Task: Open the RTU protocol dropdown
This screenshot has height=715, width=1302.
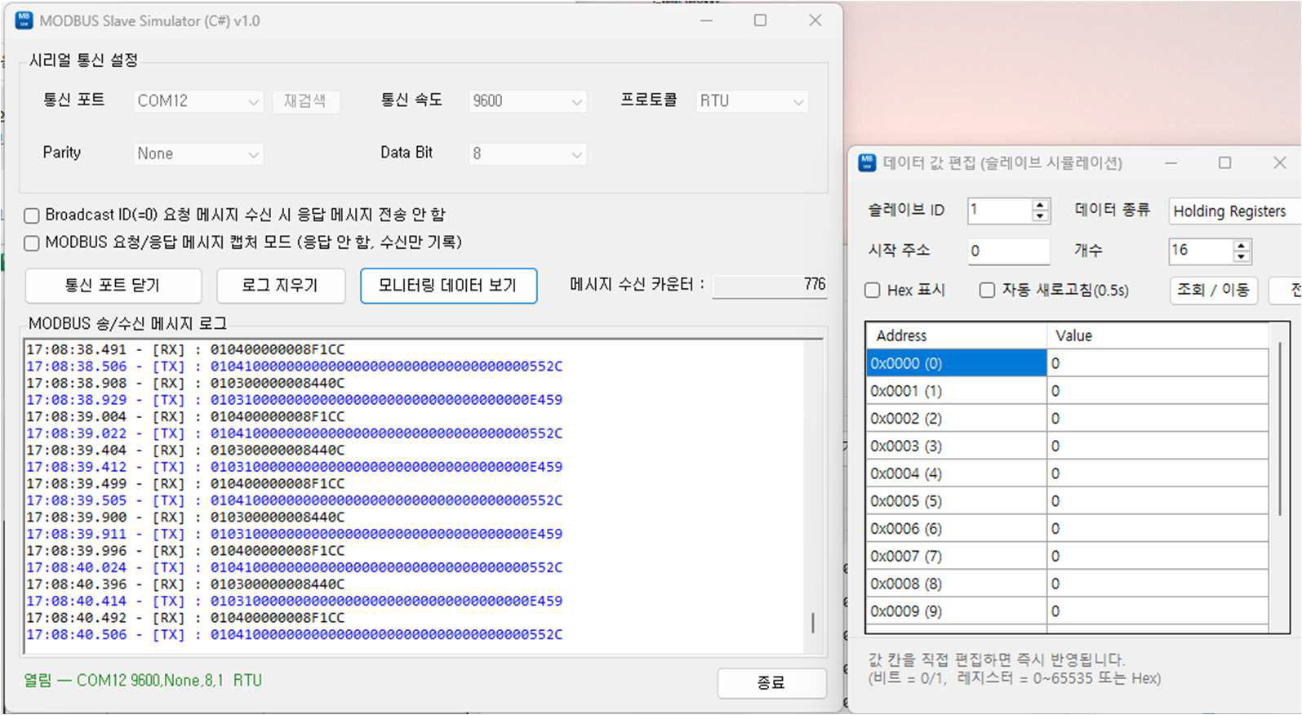Action: pyautogui.click(x=752, y=101)
